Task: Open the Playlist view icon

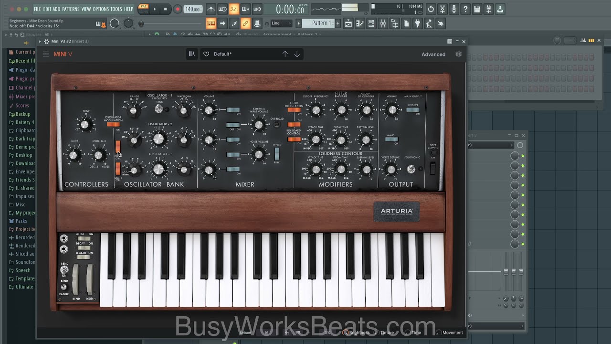Action: [348, 23]
